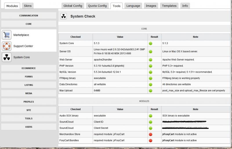Expand the Communication module category
Screen dimensions: 232x149
pos(28,16)
